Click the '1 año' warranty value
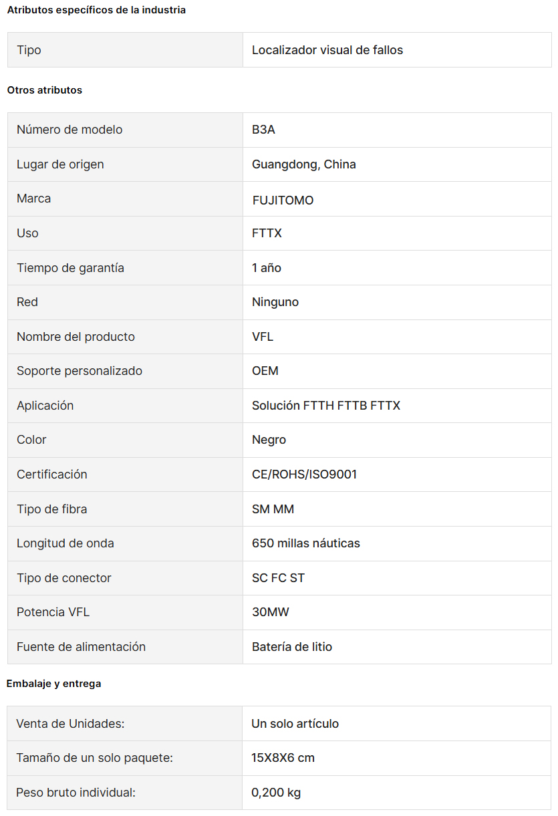This screenshot has width=558, height=816. coord(267,268)
